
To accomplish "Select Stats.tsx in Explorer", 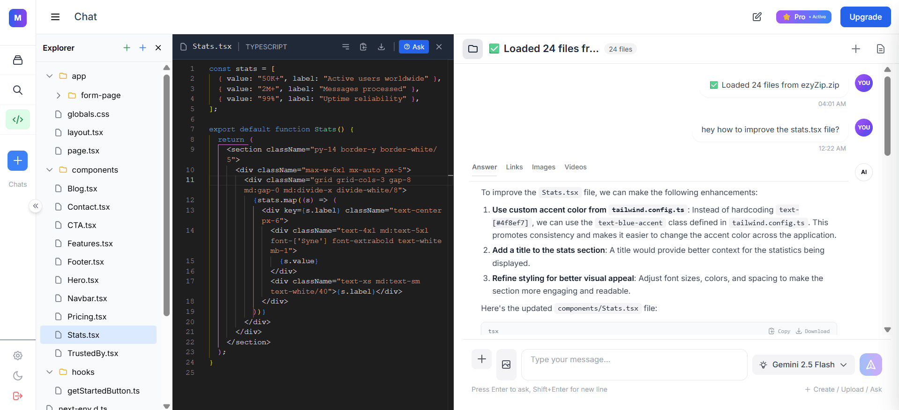I will pos(98,335).
